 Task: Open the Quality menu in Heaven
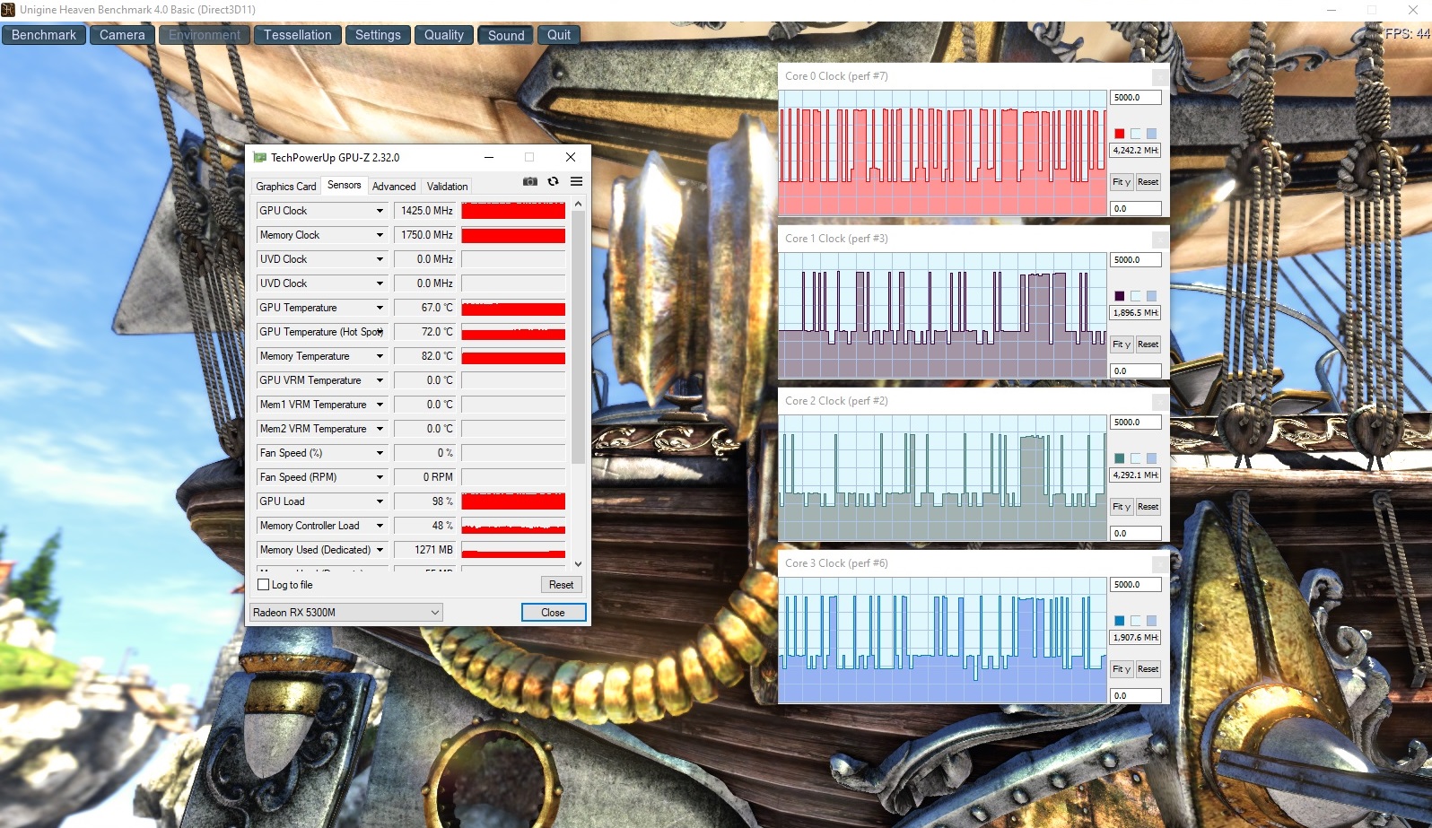click(x=444, y=35)
